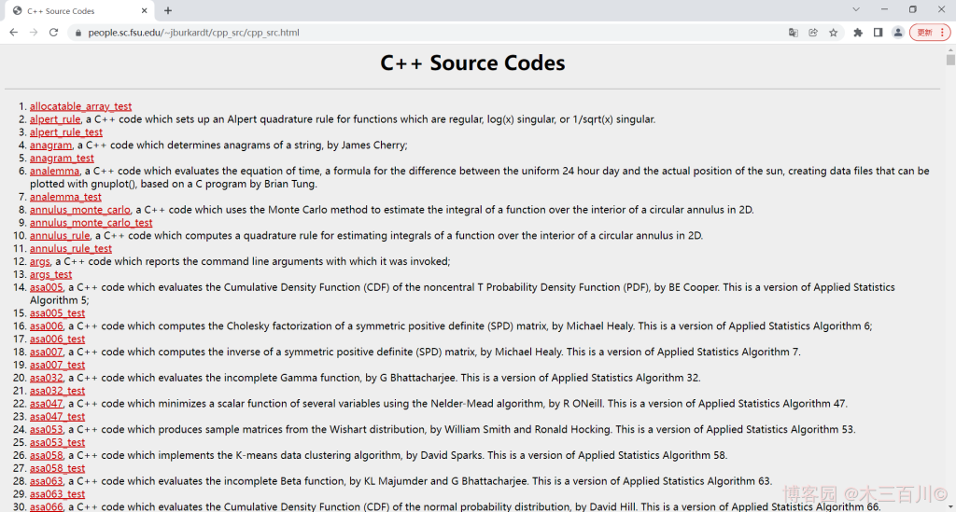
Task: Open the extensions puzzle icon
Action: pyautogui.click(x=858, y=33)
